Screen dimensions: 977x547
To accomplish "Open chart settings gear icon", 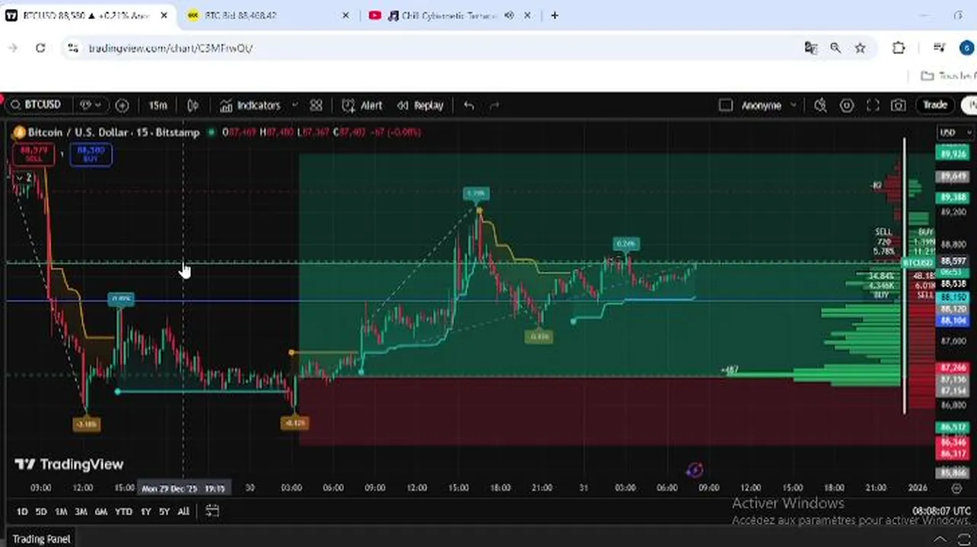I will point(846,106).
